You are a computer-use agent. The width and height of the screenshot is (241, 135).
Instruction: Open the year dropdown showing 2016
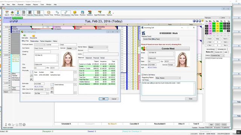[x=226, y=18]
